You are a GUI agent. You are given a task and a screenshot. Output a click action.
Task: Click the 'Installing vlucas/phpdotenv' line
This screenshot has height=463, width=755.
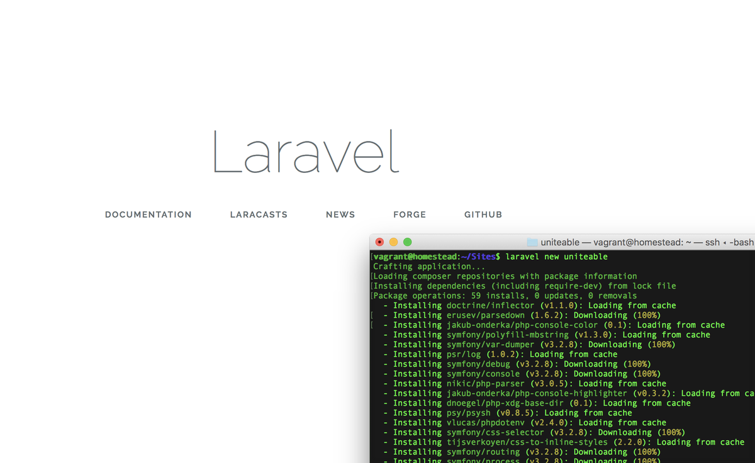(x=525, y=423)
